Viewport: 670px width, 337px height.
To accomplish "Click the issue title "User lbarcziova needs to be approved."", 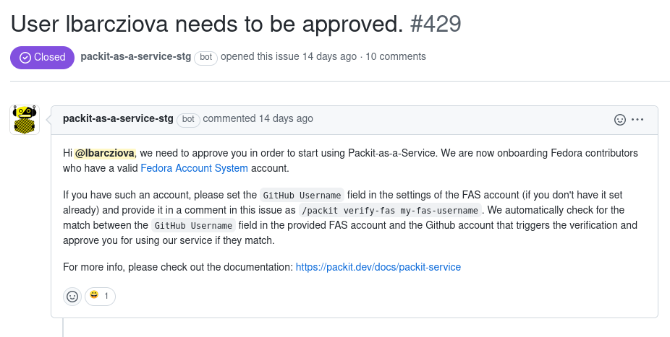I will pos(206,24).
